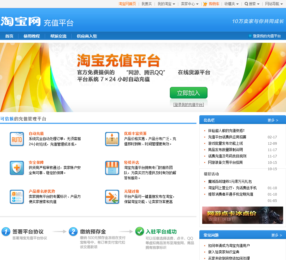Click the 轻松开店 storefront icon

[x=112, y=168]
